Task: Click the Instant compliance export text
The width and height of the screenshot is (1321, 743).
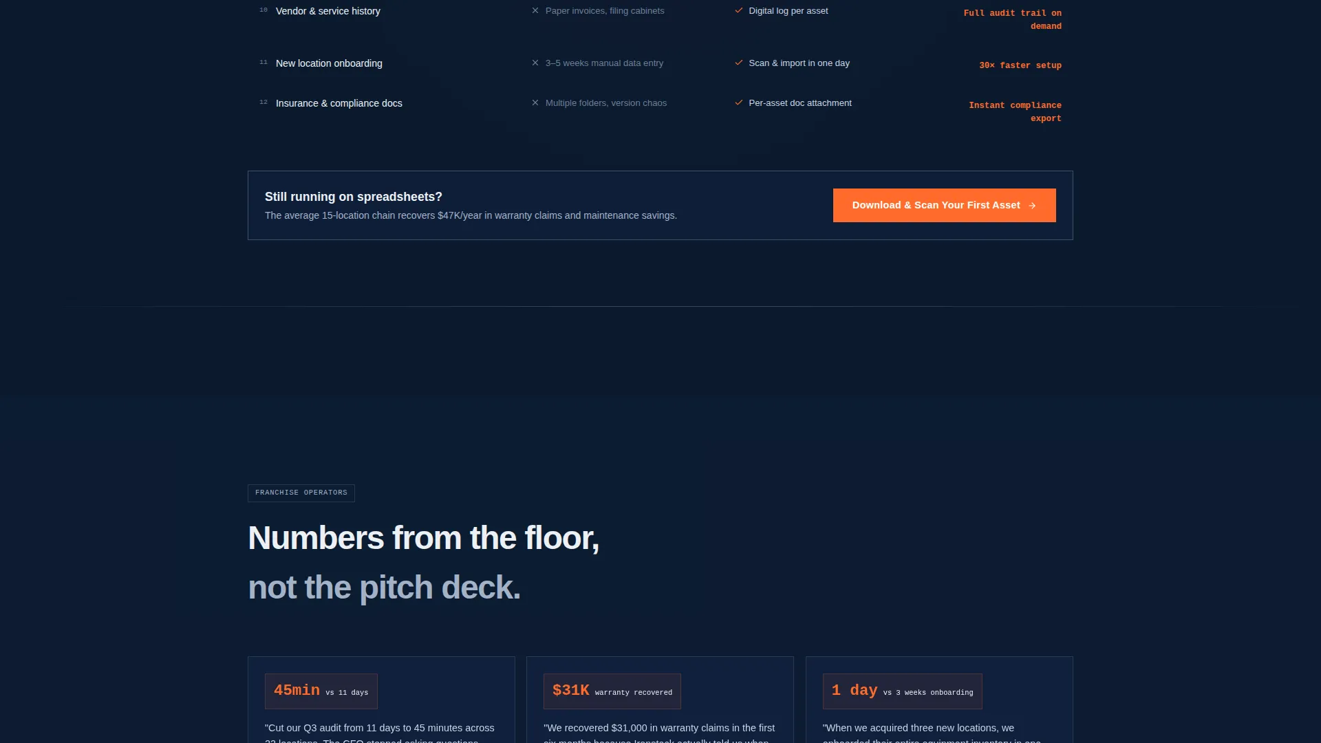Action: tap(1015, 111)
